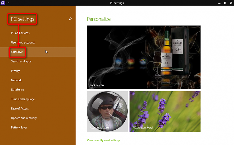The image size is (234, 145).
Task: Choose Time and language
Action: pyautogui.click(x=23, y=99)
